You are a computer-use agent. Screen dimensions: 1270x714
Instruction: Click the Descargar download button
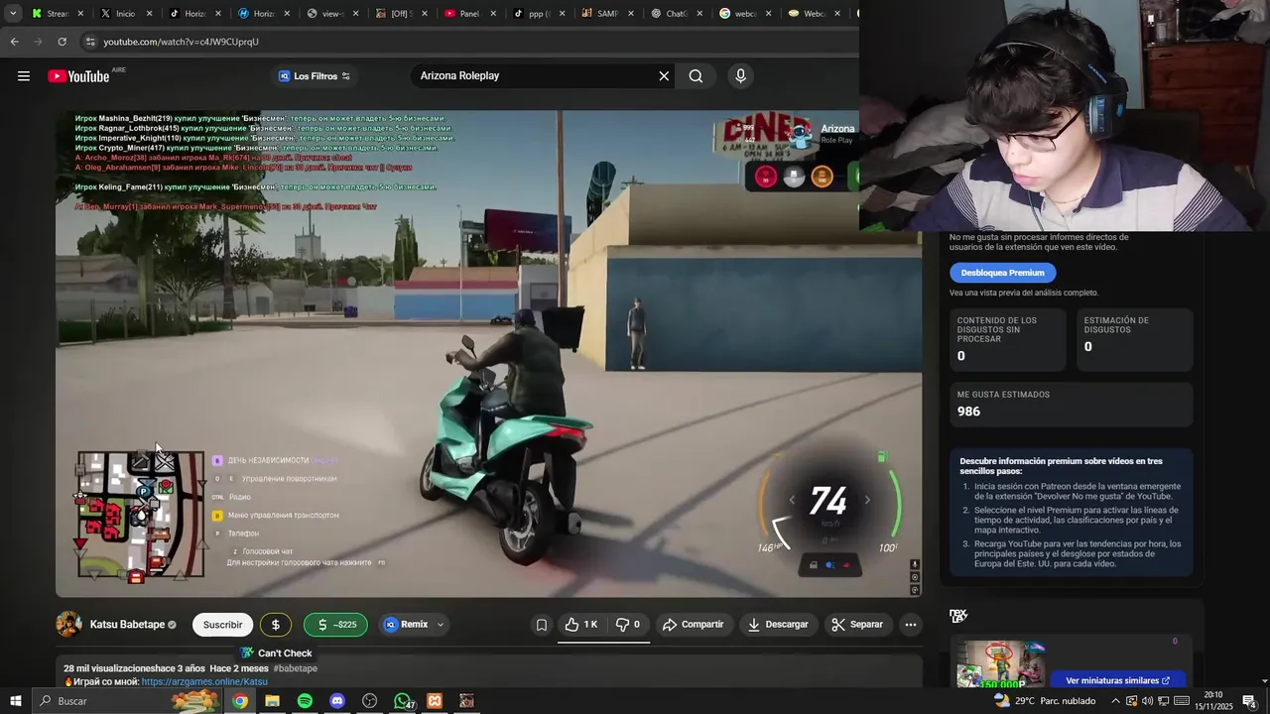click(778, 625)
